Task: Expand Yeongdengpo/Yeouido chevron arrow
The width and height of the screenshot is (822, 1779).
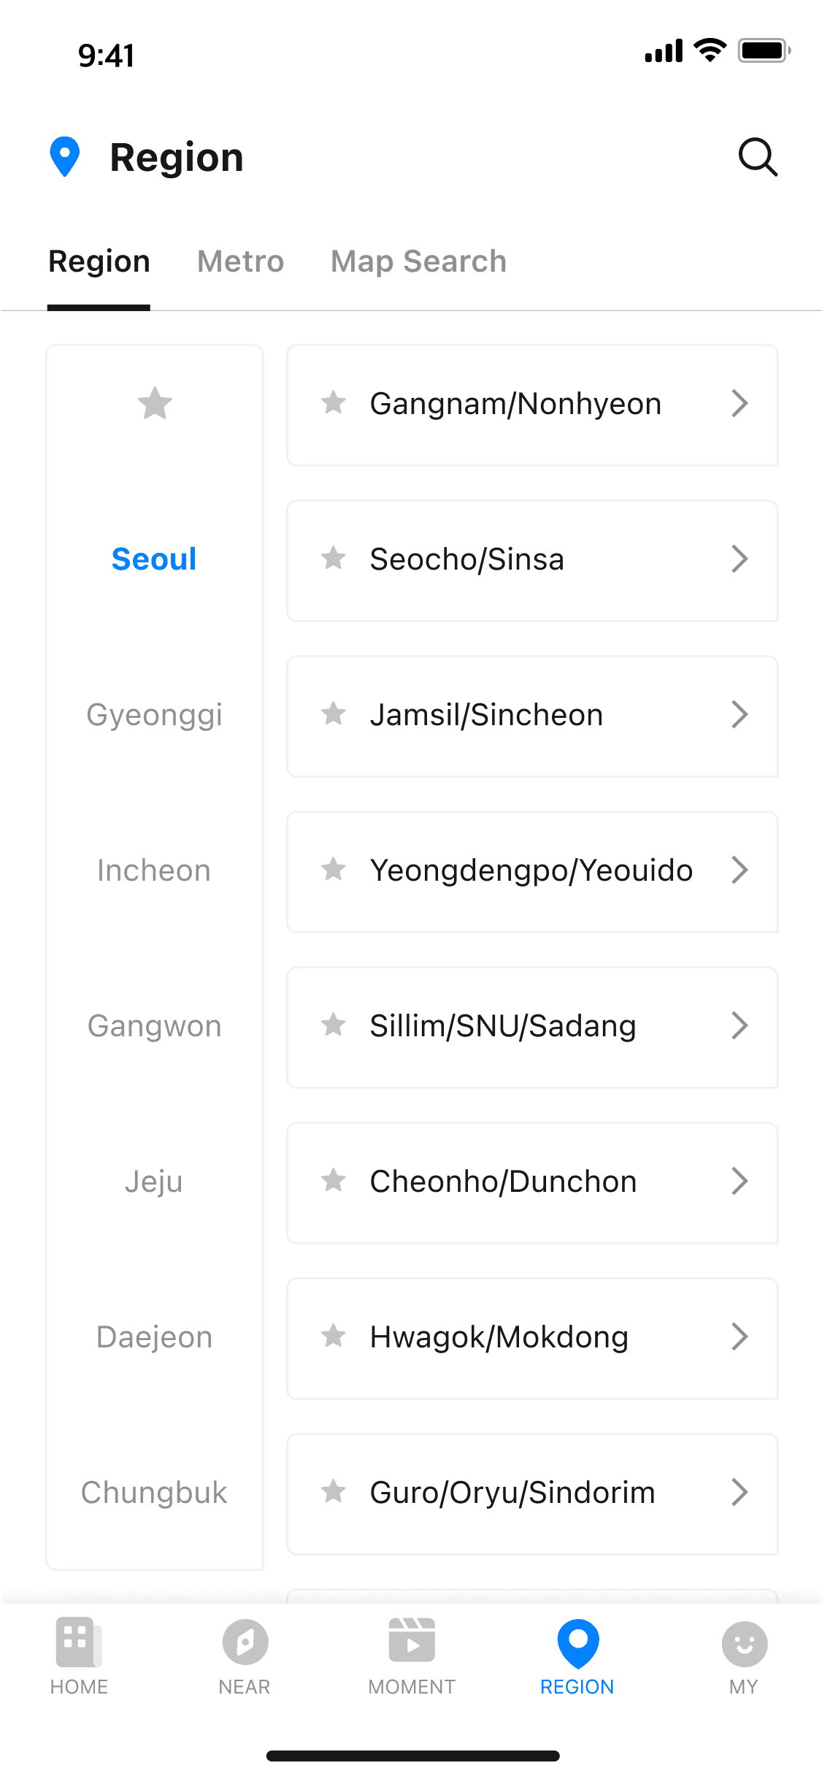Action: point(740,870)
